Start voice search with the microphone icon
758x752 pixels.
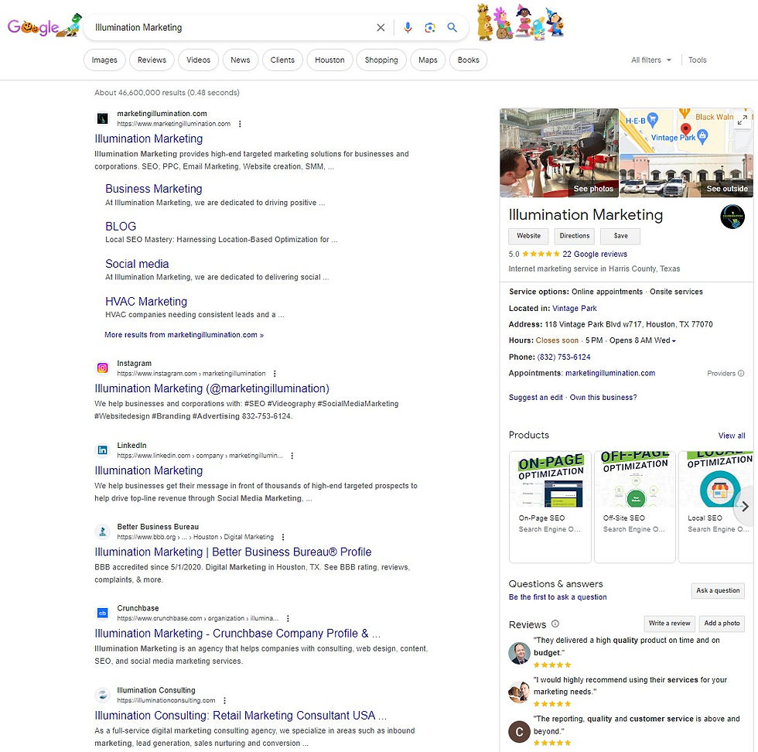click(408, 28)
